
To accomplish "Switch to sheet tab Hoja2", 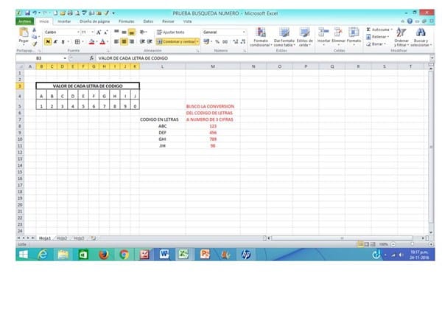I will 62,238.
